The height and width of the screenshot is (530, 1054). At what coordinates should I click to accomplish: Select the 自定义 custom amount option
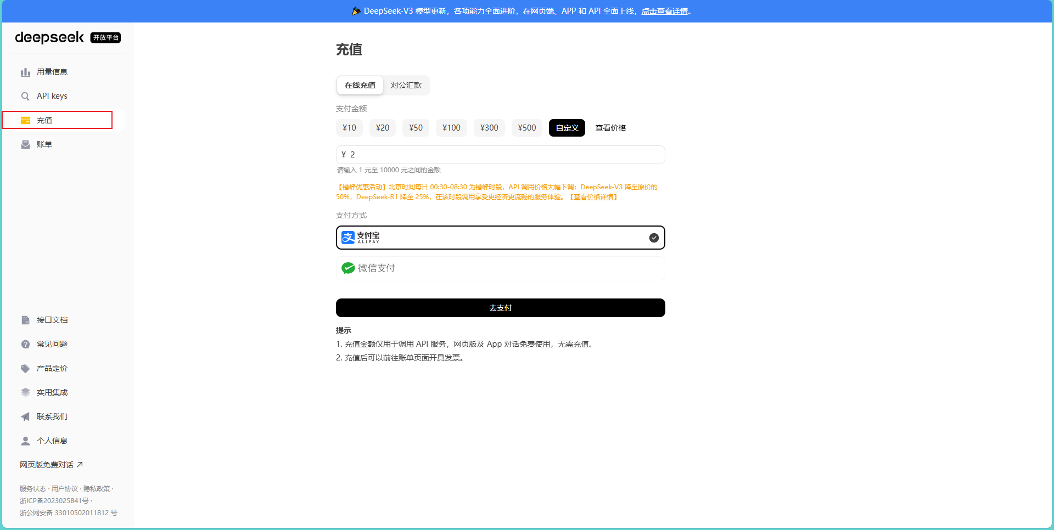pyautogui.click(x=566, y=127)
